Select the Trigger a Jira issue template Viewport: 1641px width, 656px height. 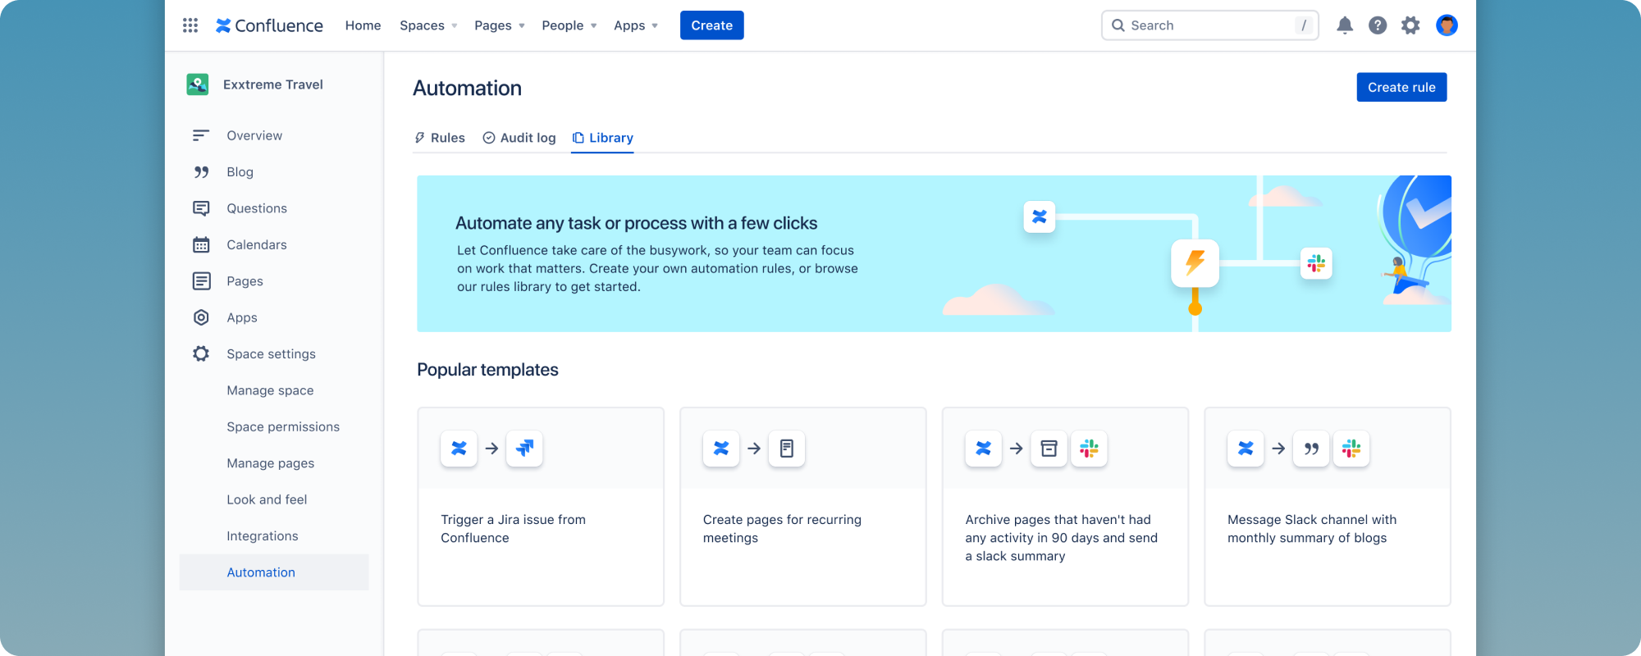540,507
